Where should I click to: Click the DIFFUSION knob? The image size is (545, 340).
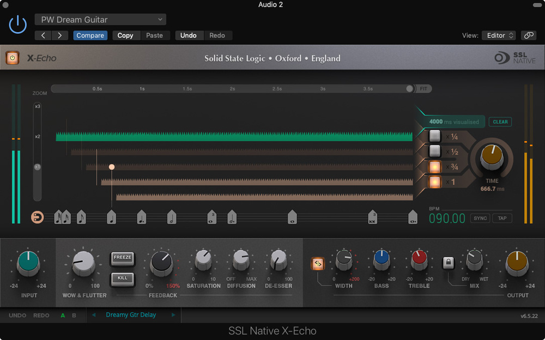click(x=241, y=260)
